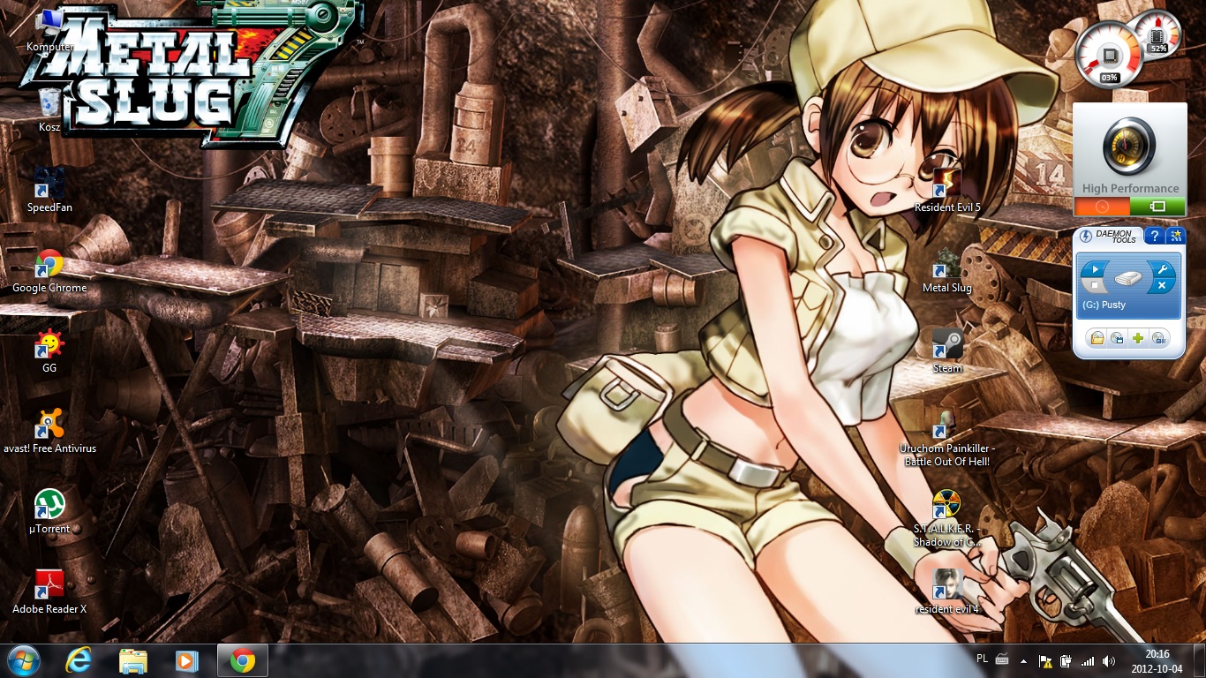Screen dimensions: 1206x678
Task: Open the PL input language selector
Action: pyautogui.click(x=983, y=659)
